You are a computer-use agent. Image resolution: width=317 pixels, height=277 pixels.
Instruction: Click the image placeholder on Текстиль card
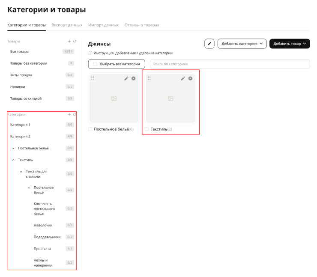click(x=170, y=98)
